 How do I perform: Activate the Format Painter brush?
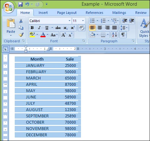point(21,35)
